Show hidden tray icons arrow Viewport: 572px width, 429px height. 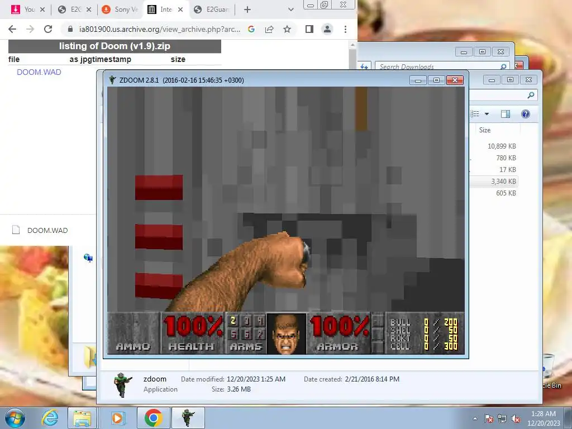475,418
